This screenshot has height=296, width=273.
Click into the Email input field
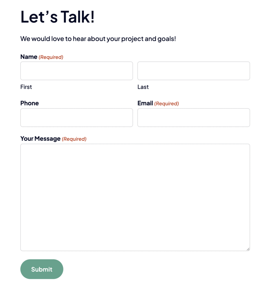click(x=193, y=118)
